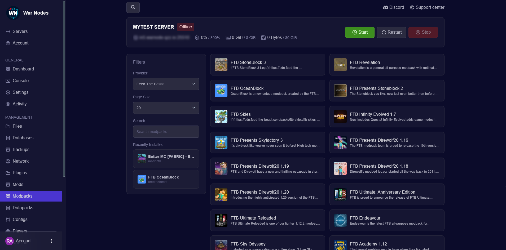Viewport: 506px width, 250px height.
Task: Click the Datapacks icon in sidebar
Action: [8, 208]
